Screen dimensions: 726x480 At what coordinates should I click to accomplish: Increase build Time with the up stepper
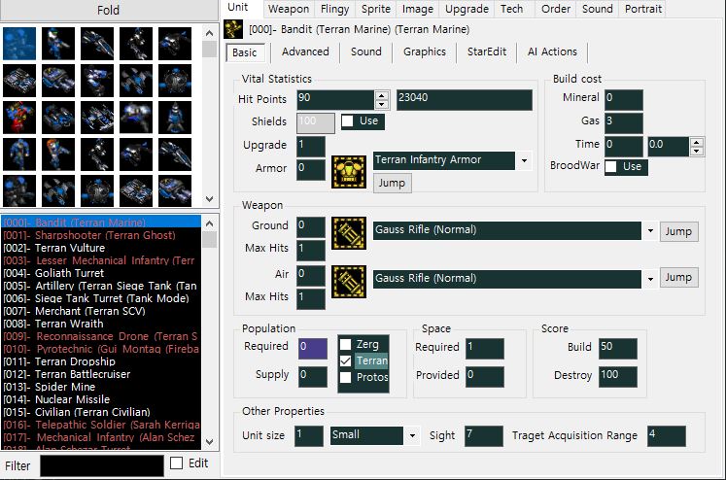[697, 142]
